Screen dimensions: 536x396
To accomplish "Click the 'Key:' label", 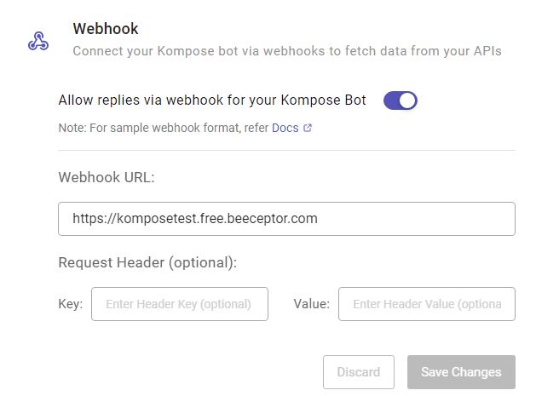I will pyautogui.click(x=71, y=304).
